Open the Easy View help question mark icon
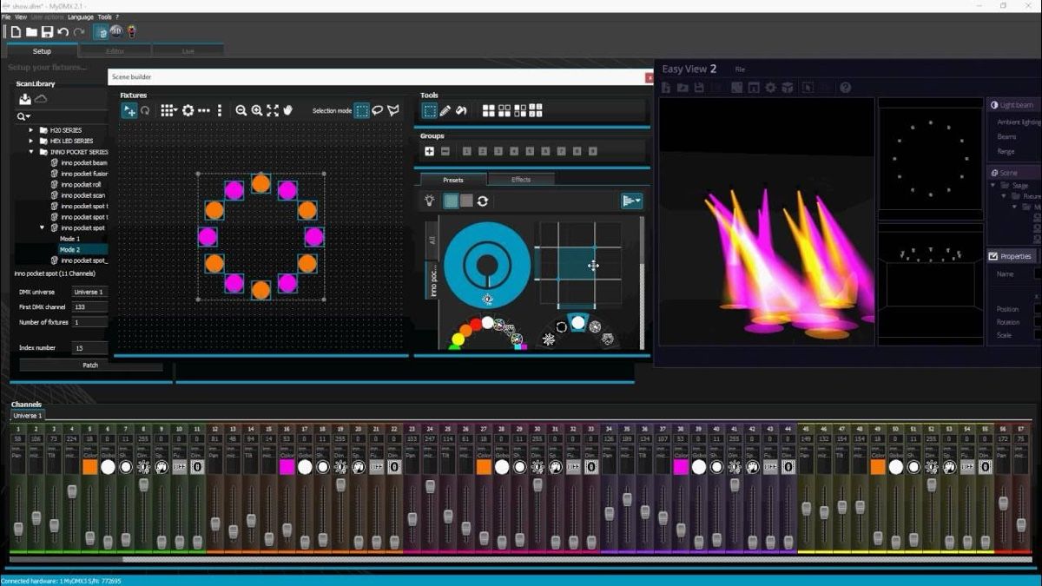This screenshot has height=586, width=1042. [845, 88]
